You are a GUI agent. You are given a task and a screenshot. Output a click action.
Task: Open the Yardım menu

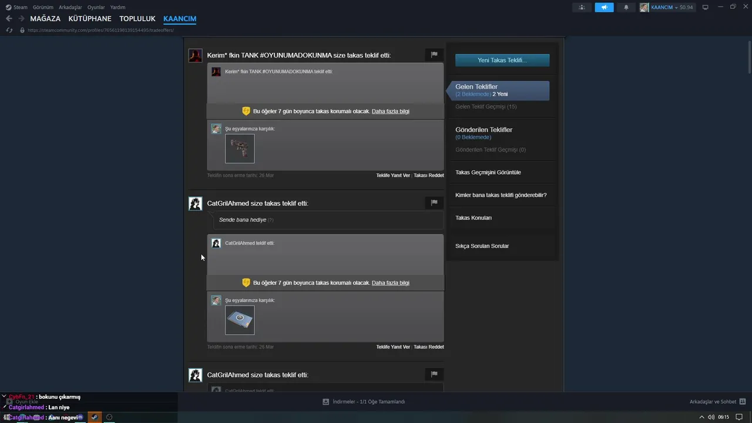tap(117, 7)
